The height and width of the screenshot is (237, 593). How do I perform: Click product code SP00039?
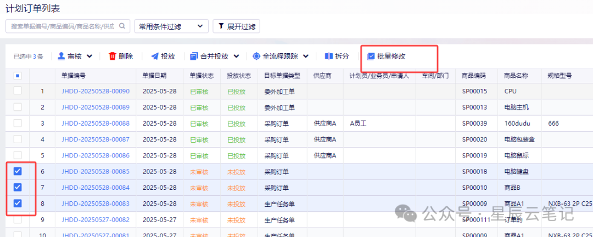tap(474, 123)
